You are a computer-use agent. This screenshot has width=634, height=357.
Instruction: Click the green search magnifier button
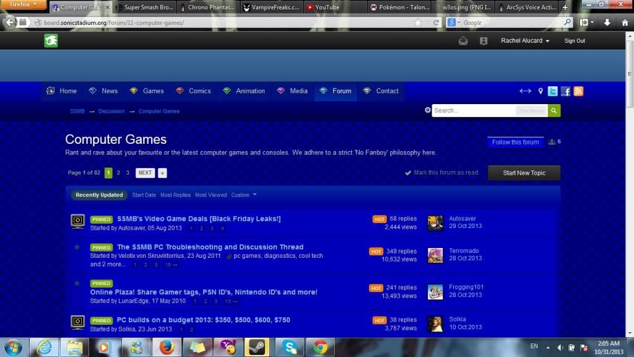pos(554,110)
